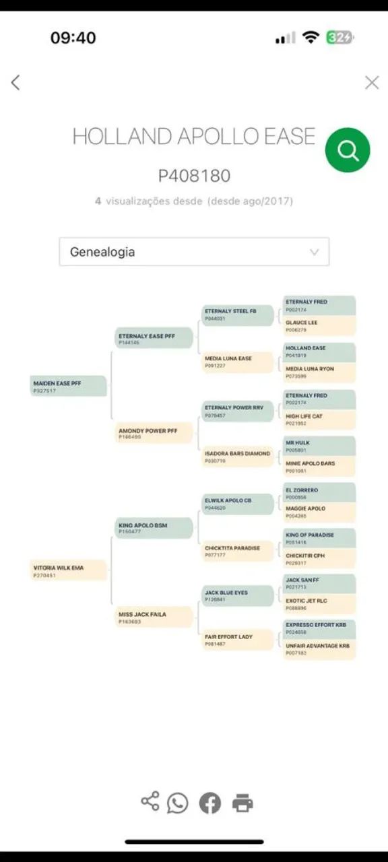388x862 pixels.
Task: Select ELWILK APOLO CB ancestor
Action: click(238, 504)
